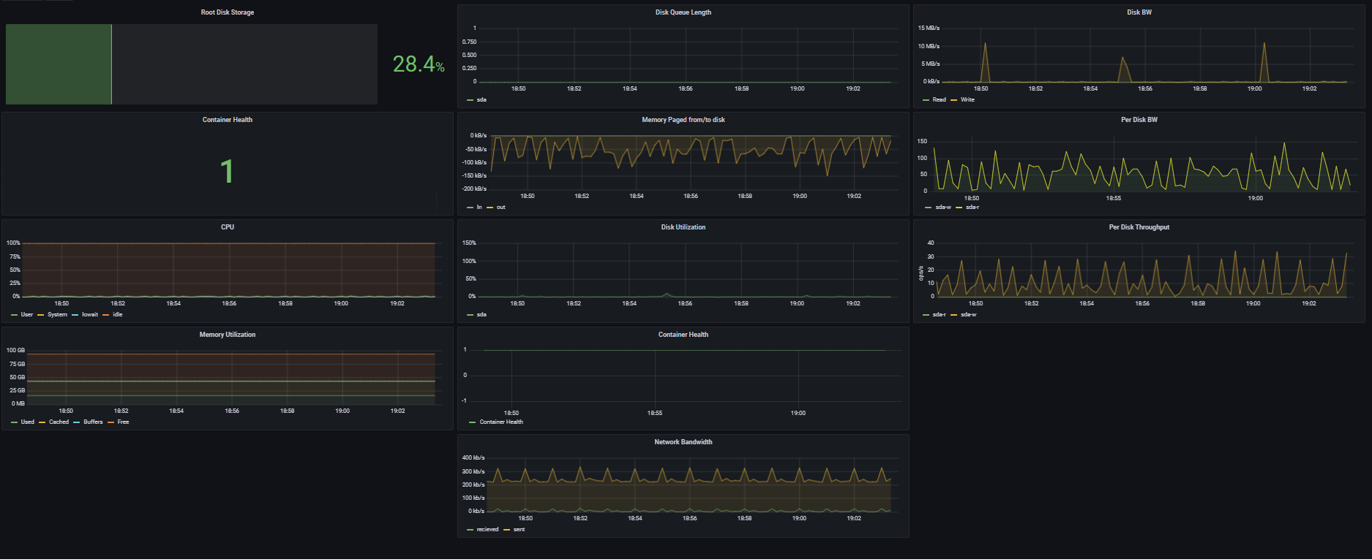Show only the Iowait series in CPU legend

(x=89, y=315)
